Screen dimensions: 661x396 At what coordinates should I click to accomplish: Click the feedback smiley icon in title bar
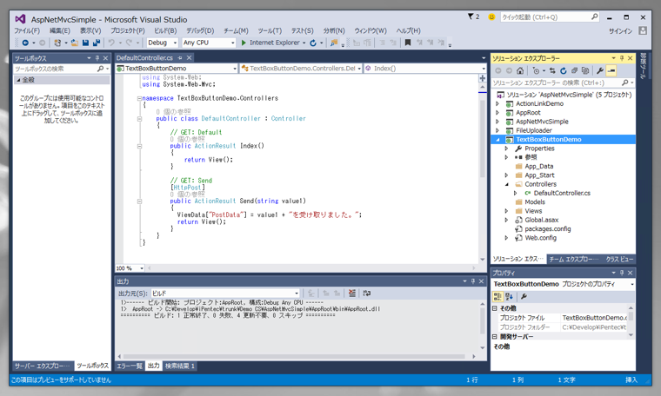coord(491,16)
